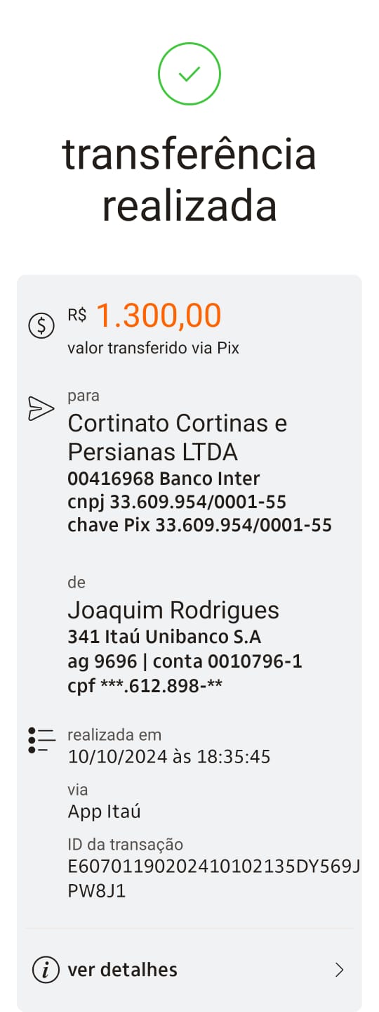Click the paper plane send icon
Viewport: 379px width, 1012px height.
click(x=41, y=409)
